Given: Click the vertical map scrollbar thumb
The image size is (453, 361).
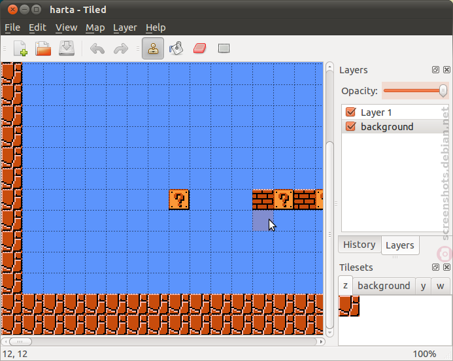Looking at the screenshot, I should (329, 235).
